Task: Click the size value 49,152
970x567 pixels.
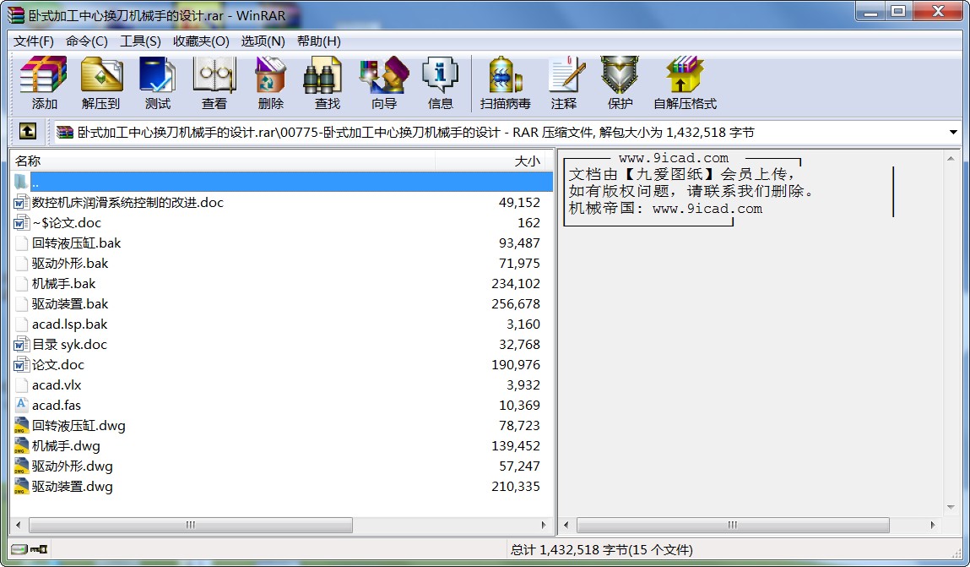Action: point(519,203)
